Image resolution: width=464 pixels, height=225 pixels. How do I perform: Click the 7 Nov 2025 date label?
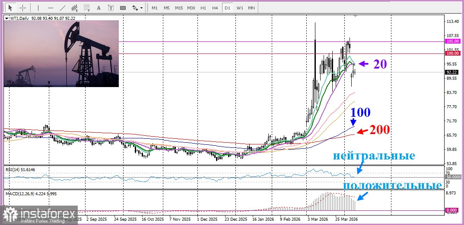pyautogui.click(x=181, y=220)
